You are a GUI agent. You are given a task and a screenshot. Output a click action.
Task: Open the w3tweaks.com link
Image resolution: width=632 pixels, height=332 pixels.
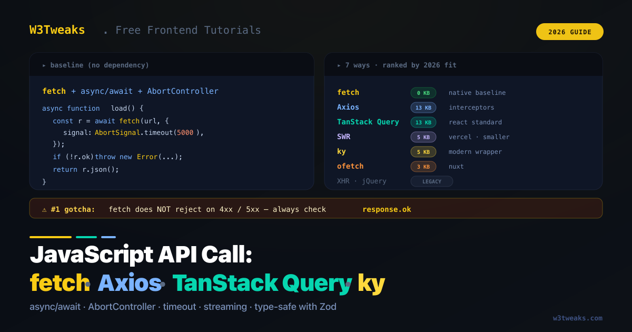(x=578, y=318)
